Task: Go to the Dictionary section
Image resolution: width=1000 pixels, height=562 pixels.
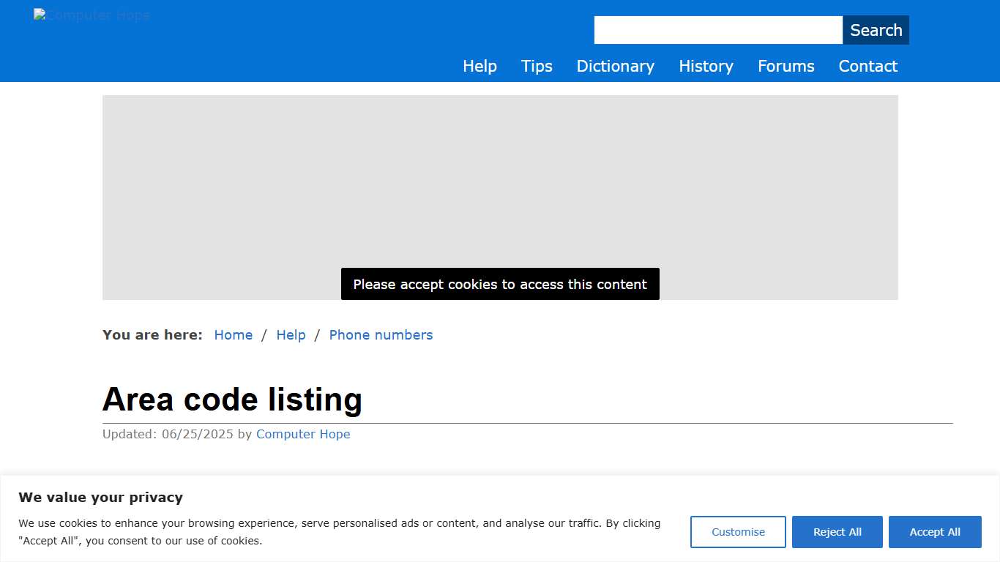Action: (x=615, y=66)
